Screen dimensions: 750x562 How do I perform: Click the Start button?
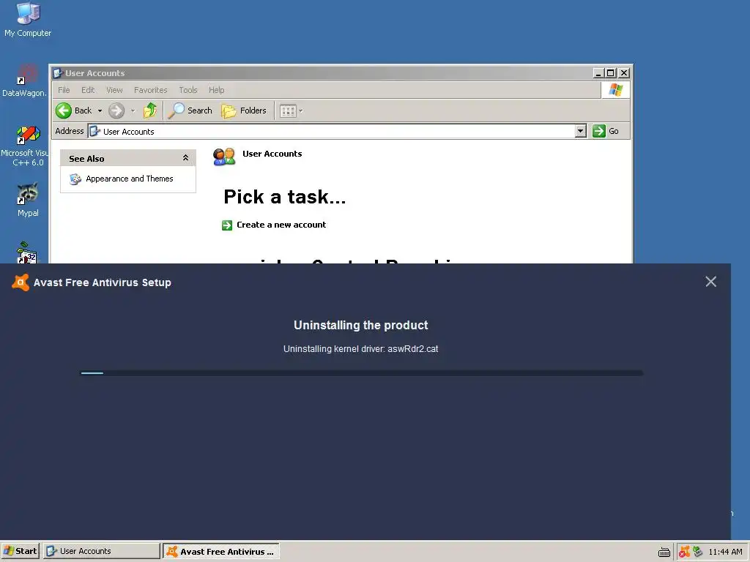coord(20,551)
